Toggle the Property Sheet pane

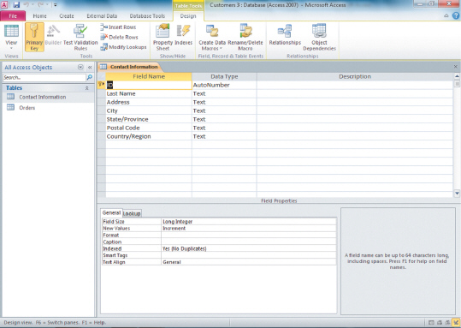pyautogui.click(x=163, y=37)
